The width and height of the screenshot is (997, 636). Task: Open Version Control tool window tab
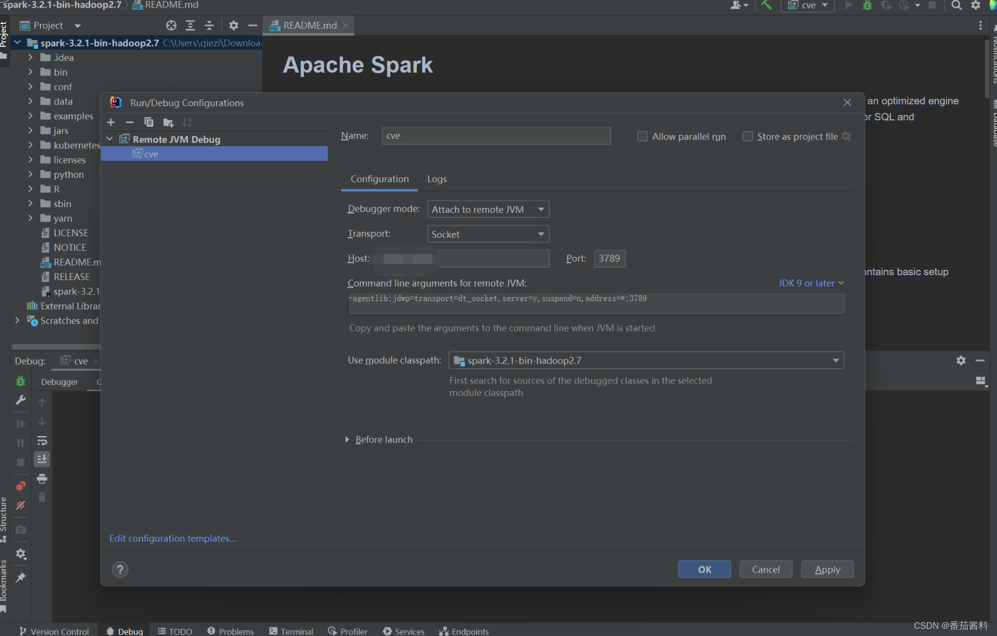click(54, 631)
